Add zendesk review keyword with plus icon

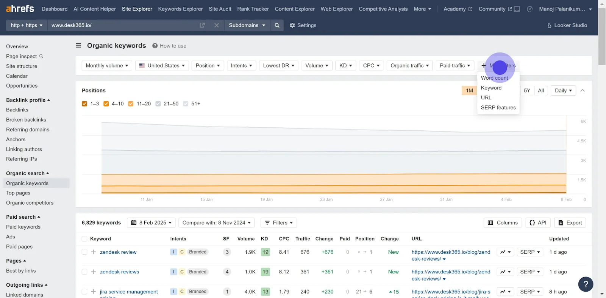[x=94, y=252]
